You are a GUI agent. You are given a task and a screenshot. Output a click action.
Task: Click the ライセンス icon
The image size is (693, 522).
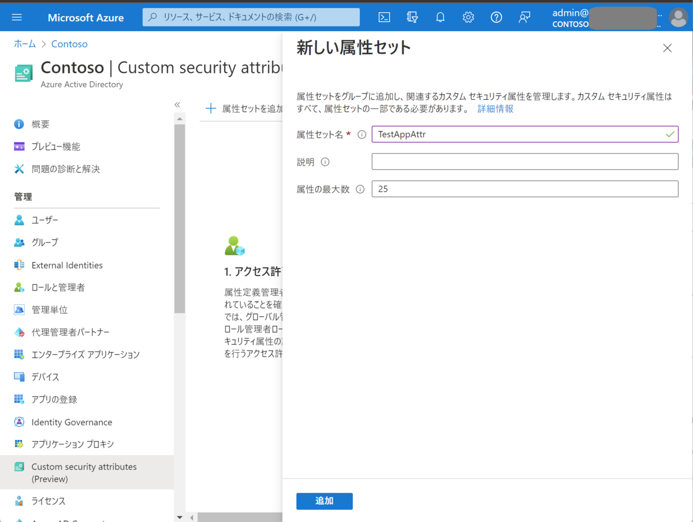20,501
